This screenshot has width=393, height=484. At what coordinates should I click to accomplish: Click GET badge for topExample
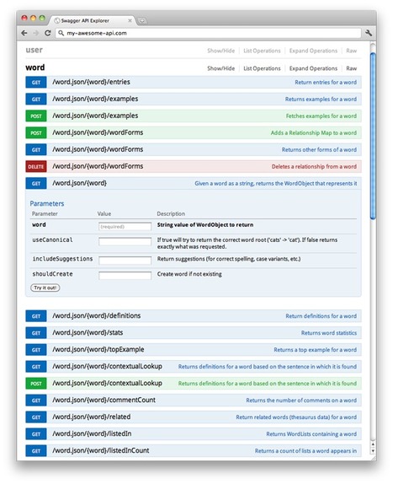tap(36, 350)
